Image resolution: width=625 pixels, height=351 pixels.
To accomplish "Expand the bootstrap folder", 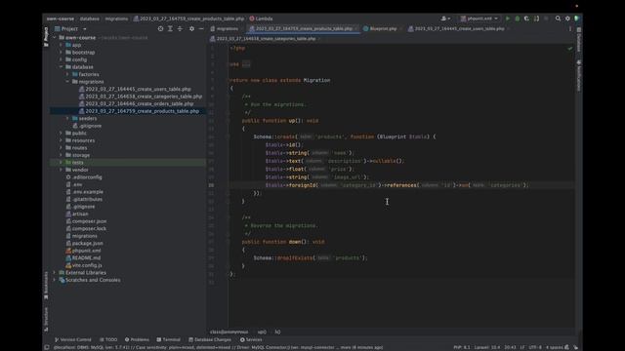I will tap(61, 52).
